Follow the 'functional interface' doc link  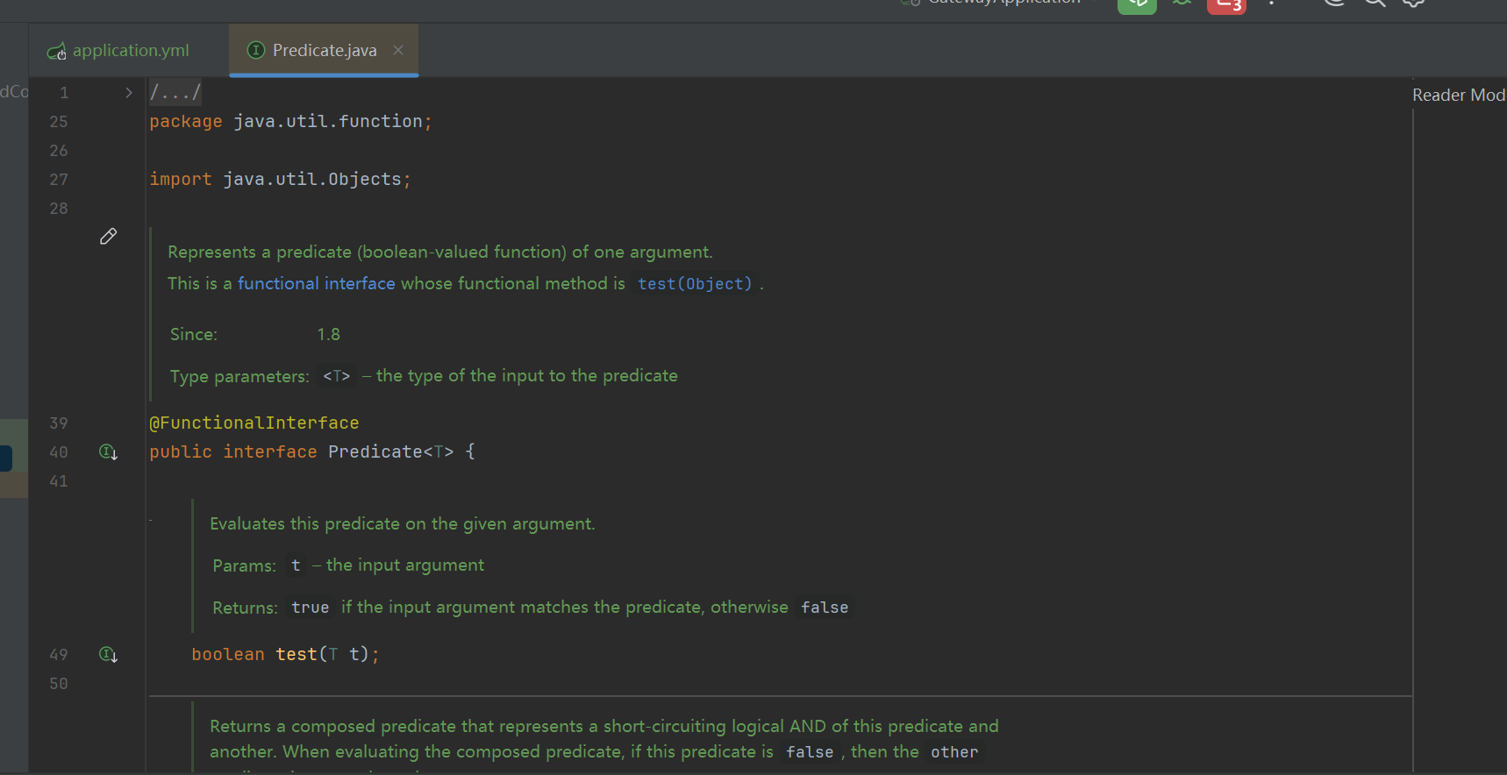click(x=316, y=283)
